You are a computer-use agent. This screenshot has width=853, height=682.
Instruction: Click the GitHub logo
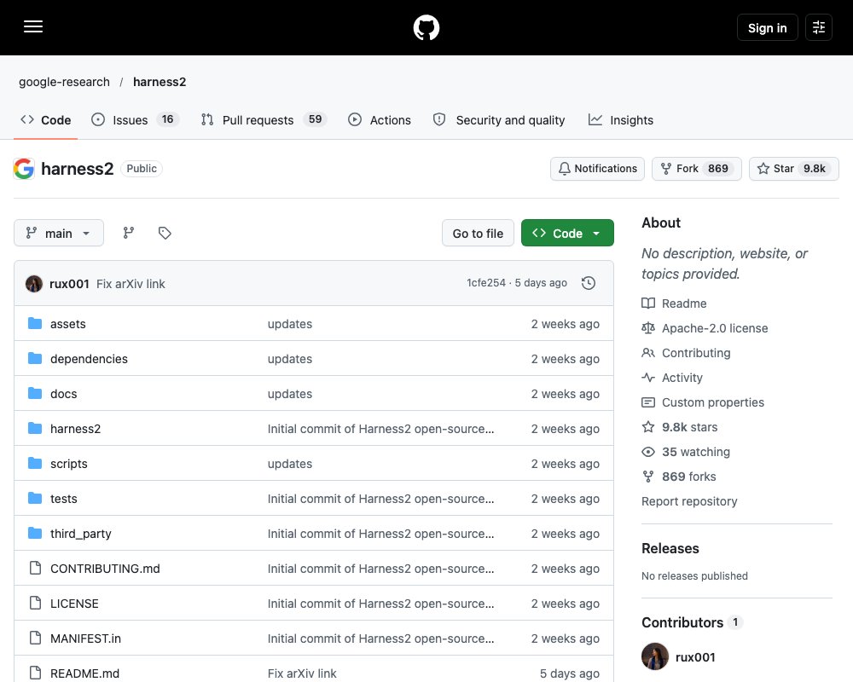426,27
